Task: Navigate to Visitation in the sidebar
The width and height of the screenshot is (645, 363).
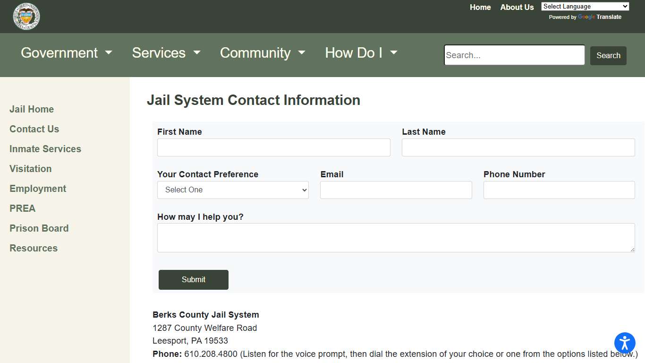Action: (x=31, y=169)
